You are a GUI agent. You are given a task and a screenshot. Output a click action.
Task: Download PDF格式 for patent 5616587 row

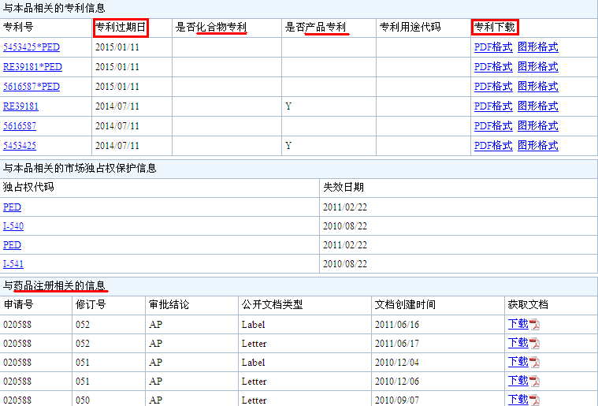coord(493,126)
